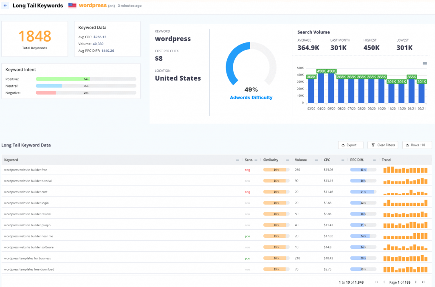Select the 'wordpress website builder login' row
This screenshot has height=287, width=435.
click(216, 203)
